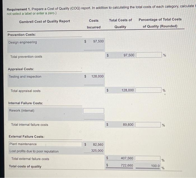Click the 325,000 lost profits cost cell
Screen dimensions: 196x178
(x=94, y=151)
